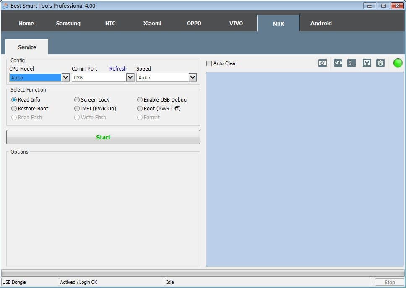
Task: Expand the Comm Port dropdown arrow
Action: pos(130,78)
